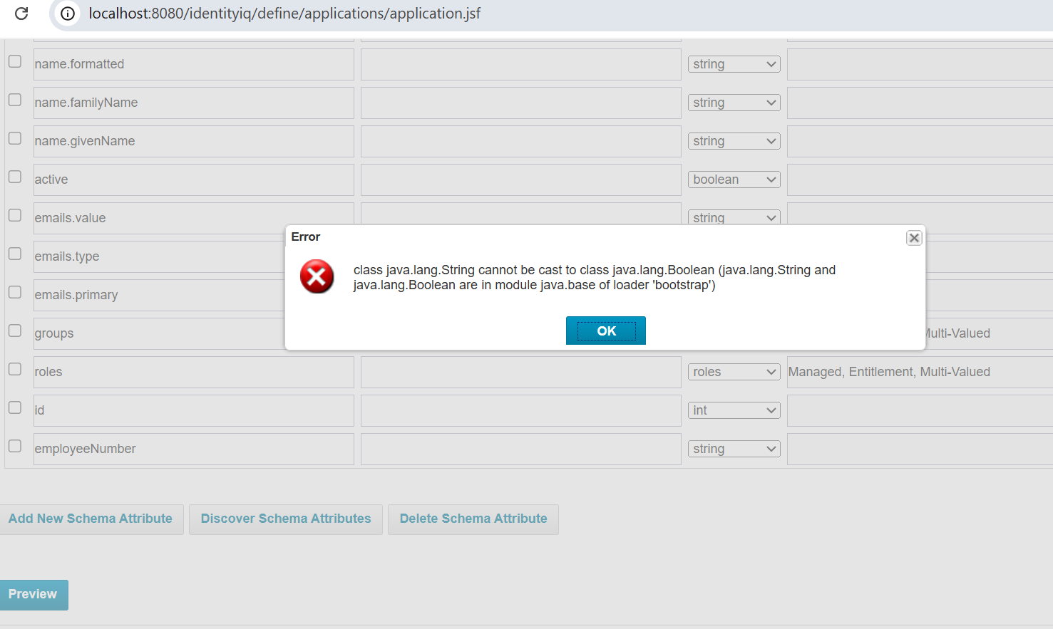The width and height of the screenshot is (1053, 629).
Task: Click the red error icon in dialog
Action: click(x=317, y=276)
